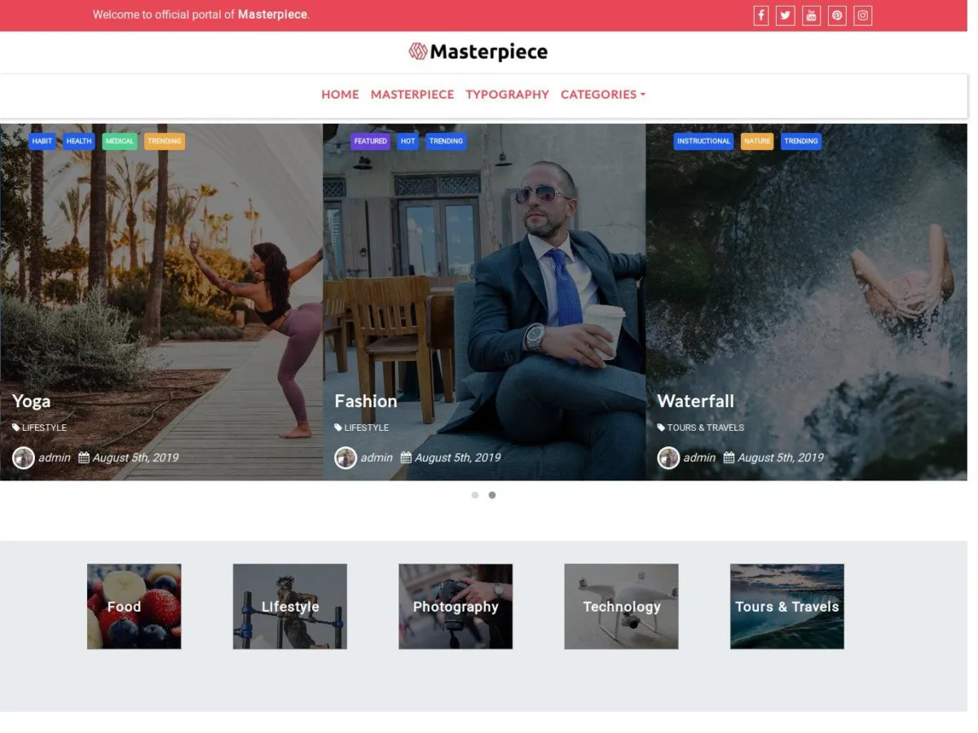978x733 pixels.
Task: Open the Lifestyle category thumbnail
Action: coord(290,607)
